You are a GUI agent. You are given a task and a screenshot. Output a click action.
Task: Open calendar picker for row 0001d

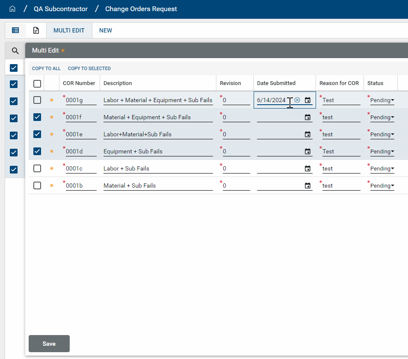tap(307, 151)
